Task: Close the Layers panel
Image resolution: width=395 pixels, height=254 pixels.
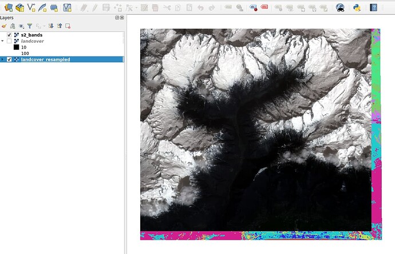Action: coord(122,18)
